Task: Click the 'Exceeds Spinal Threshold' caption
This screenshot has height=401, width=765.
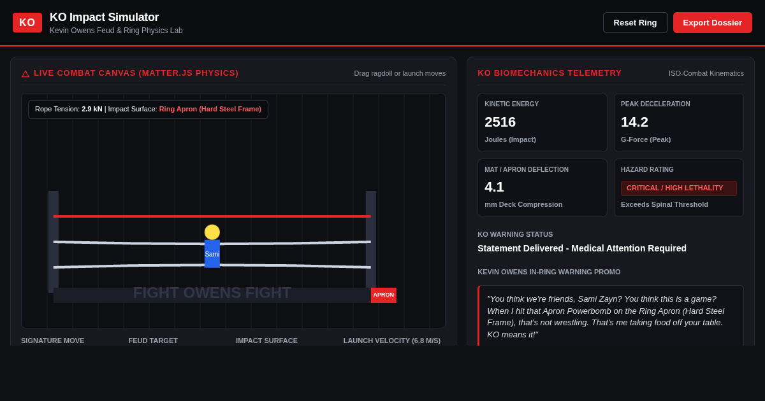Action: (x=664, y=204)
